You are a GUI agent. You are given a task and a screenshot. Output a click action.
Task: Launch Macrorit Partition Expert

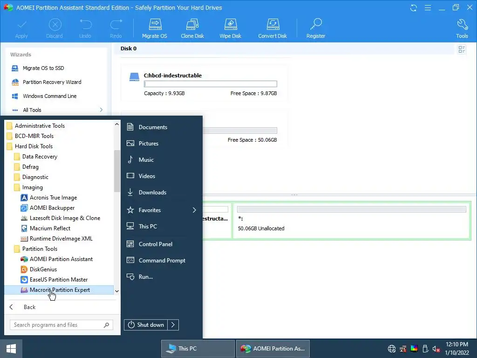[x=60, y=290]
